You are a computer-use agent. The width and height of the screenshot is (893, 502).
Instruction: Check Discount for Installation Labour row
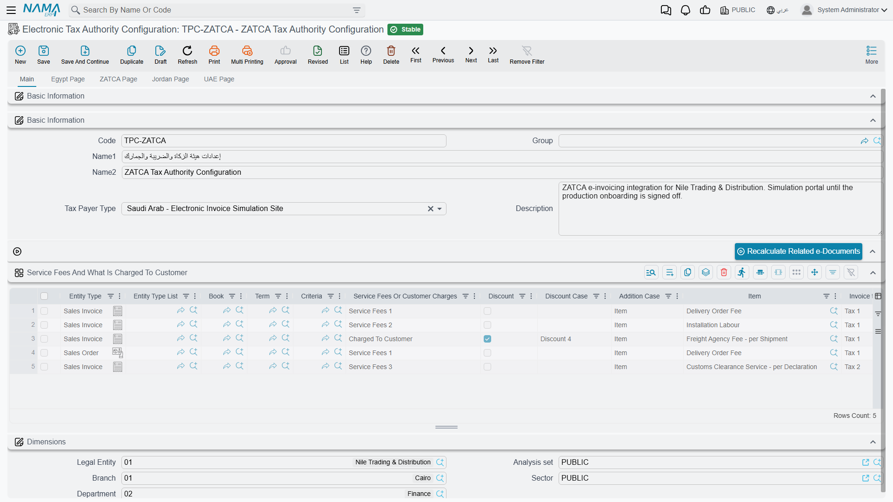487,325
